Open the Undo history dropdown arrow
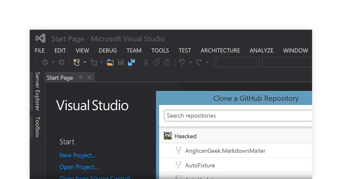 pos(190,62)
